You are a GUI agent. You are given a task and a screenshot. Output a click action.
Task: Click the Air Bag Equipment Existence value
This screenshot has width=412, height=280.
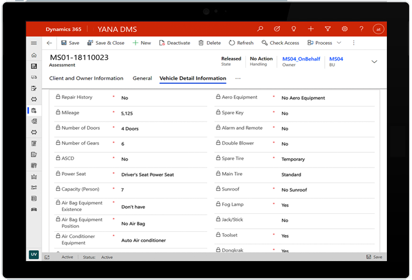point(133,207)
